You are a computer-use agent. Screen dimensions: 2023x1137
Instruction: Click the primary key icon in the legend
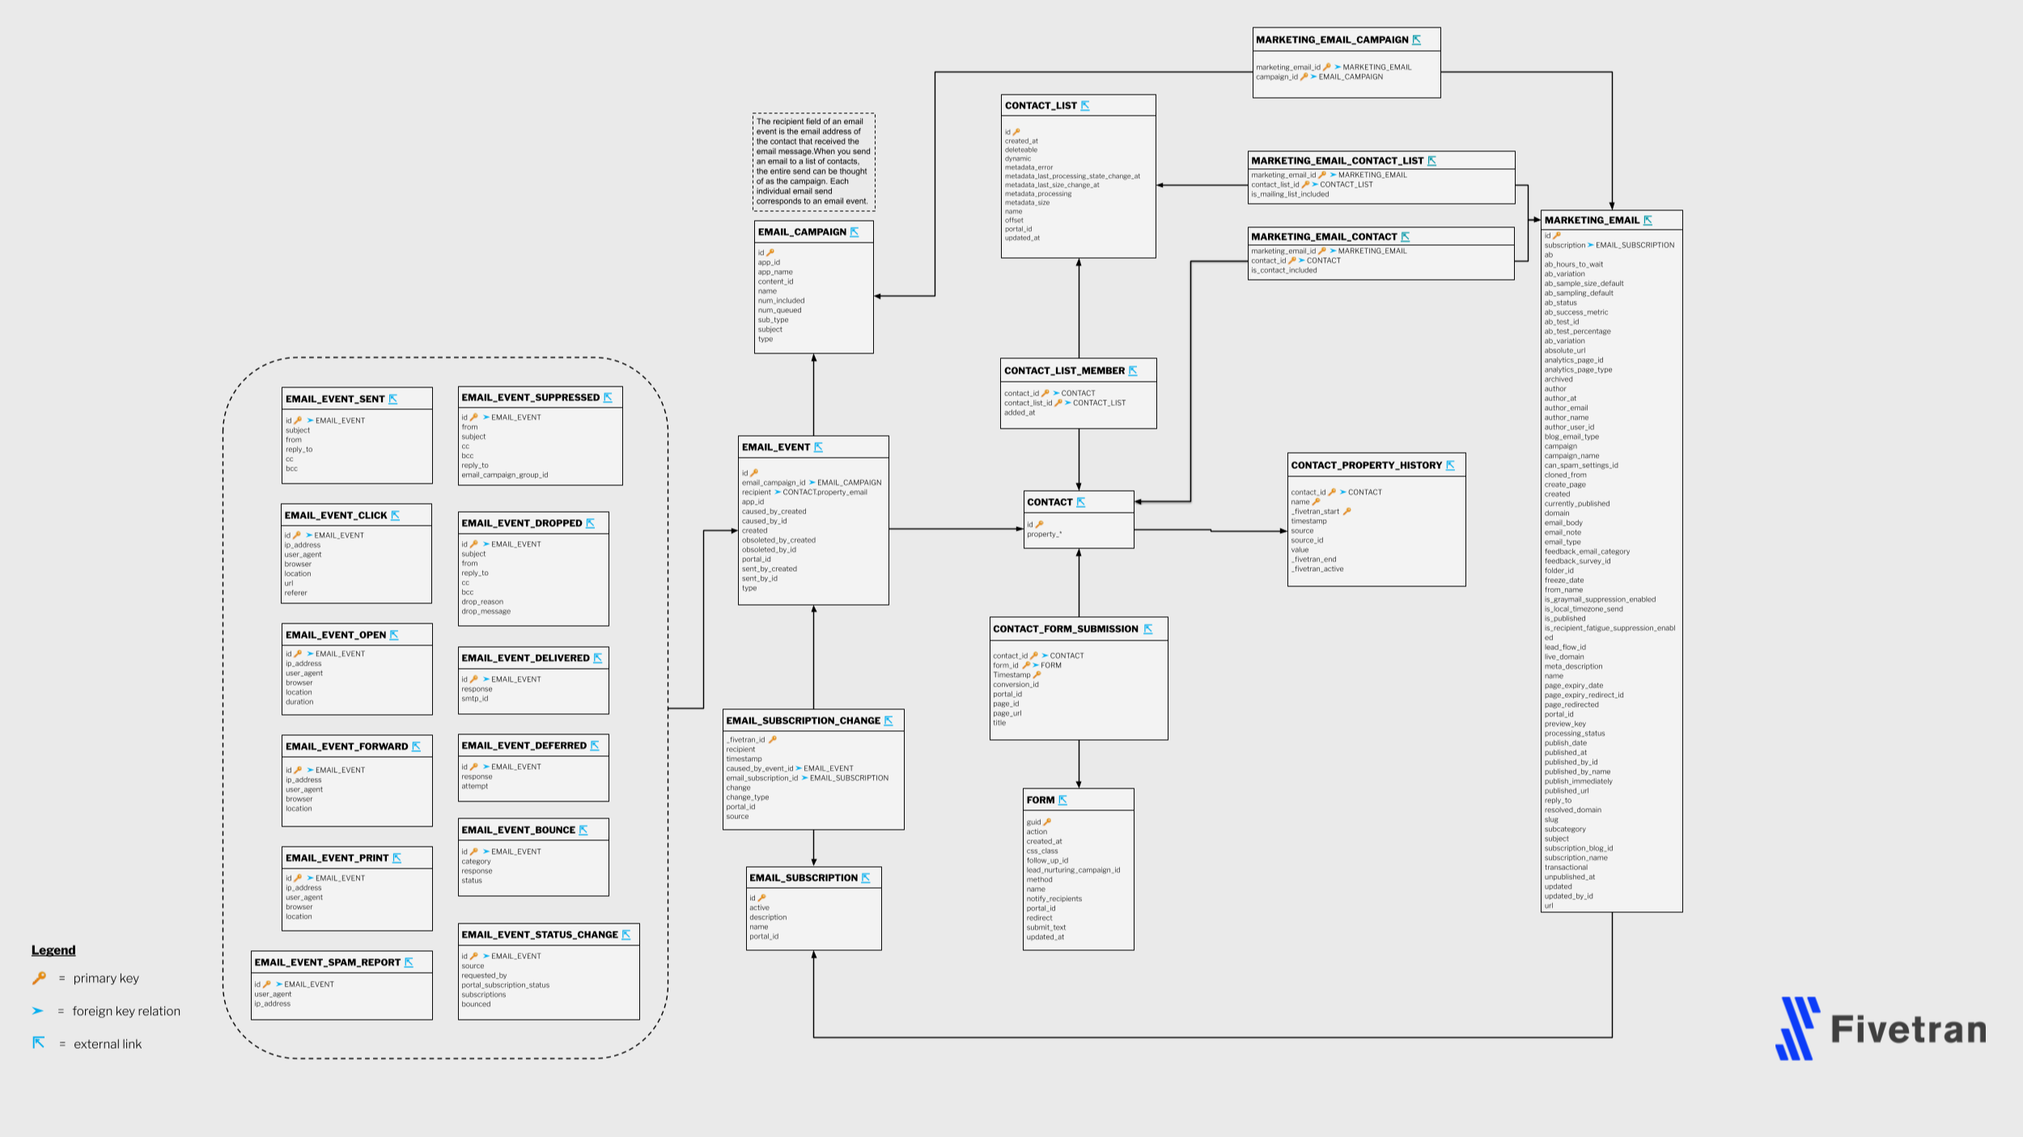[x=39, y=978]
